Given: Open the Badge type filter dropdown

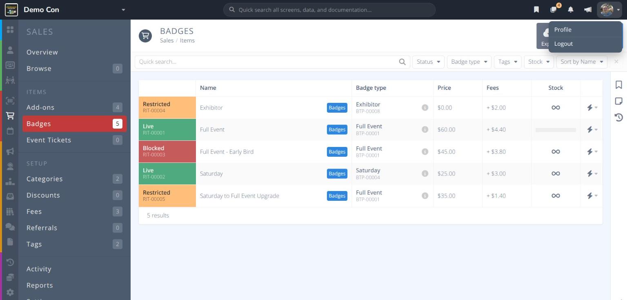Looking at the screenshot, I should tap(469, 62).
